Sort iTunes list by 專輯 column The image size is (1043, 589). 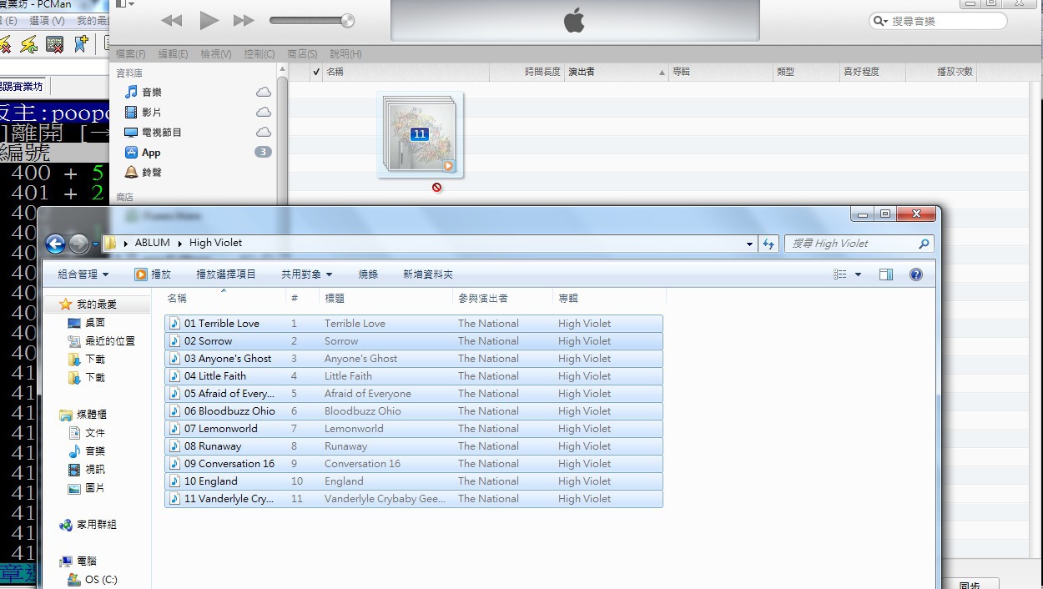pos(721,72)
